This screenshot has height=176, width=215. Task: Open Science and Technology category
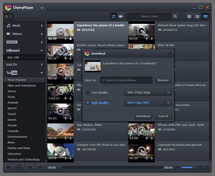click(24, 160)
